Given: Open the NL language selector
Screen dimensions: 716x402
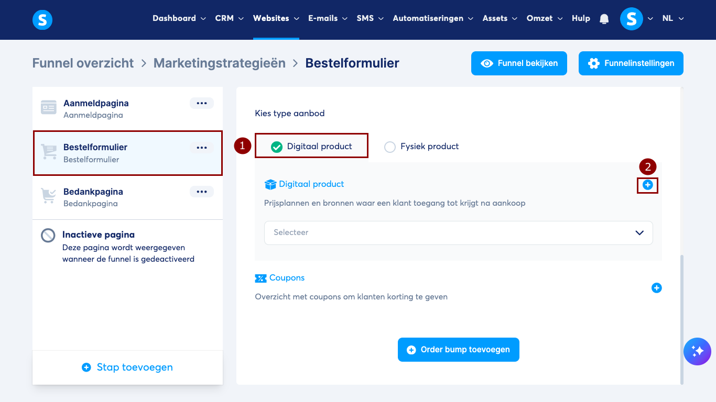Looking at the screenshot, I should 673,18.
